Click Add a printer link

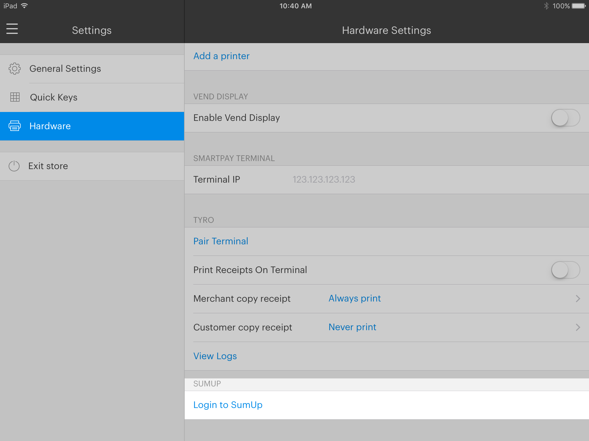pos(222,56)
